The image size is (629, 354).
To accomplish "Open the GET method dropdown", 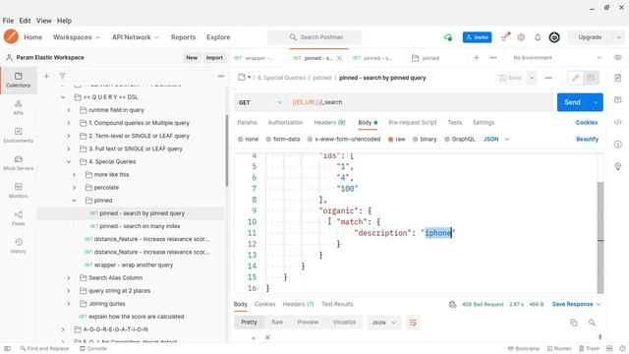I will pyautogui.click(x=259, y=102).
